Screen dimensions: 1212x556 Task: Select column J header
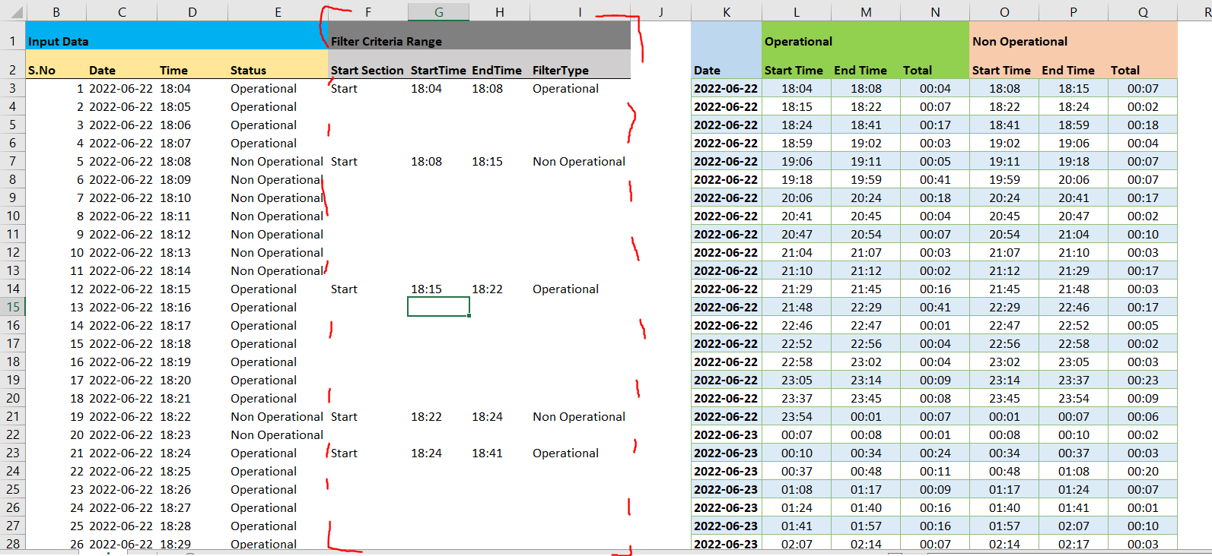pyautogui.click(x=660, y=12)
